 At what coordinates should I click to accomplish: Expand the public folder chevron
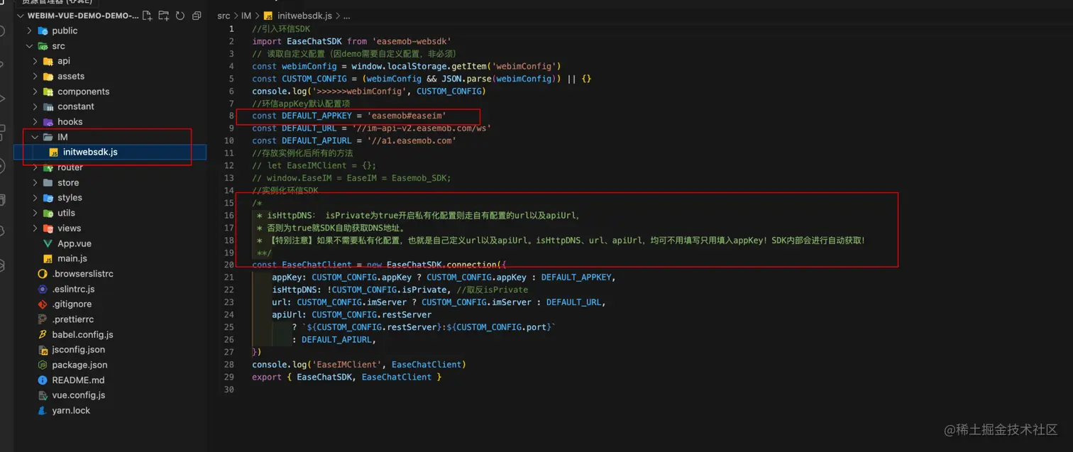[x=29, y=31]
